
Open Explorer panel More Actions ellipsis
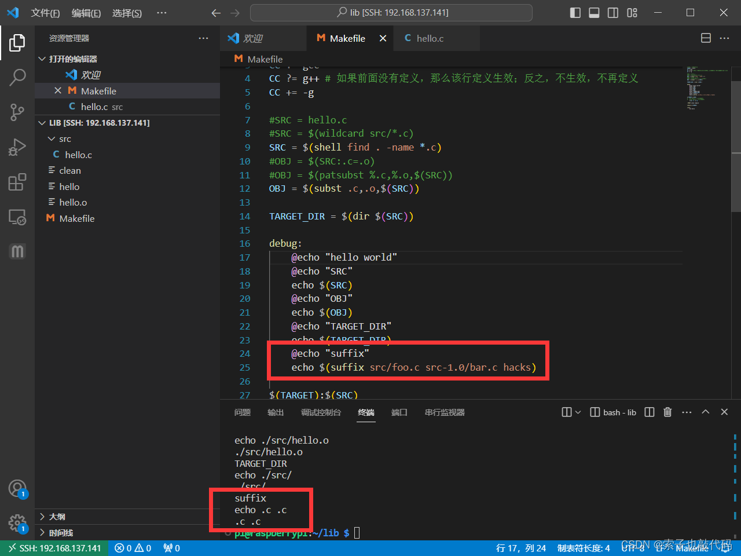point(203,38)
